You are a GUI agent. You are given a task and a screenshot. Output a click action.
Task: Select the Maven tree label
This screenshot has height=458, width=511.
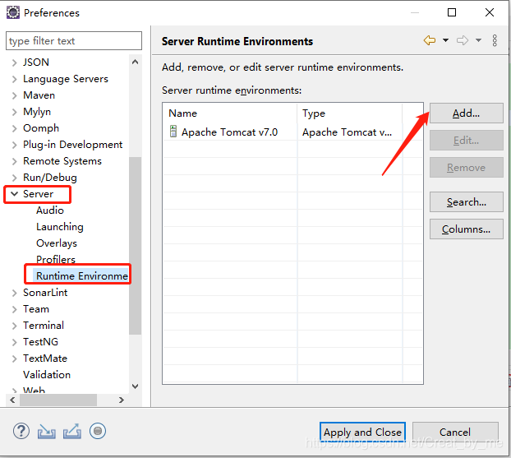[39, 95]
